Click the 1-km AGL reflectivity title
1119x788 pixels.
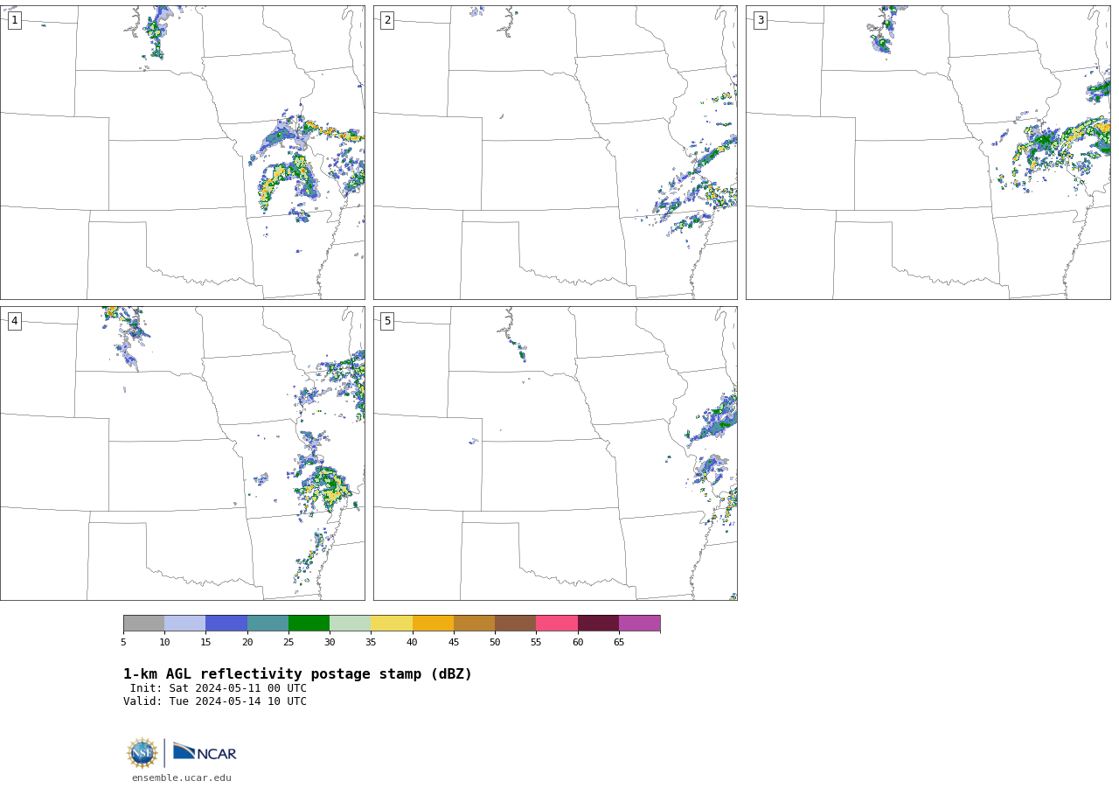click(x=297, y=674)
